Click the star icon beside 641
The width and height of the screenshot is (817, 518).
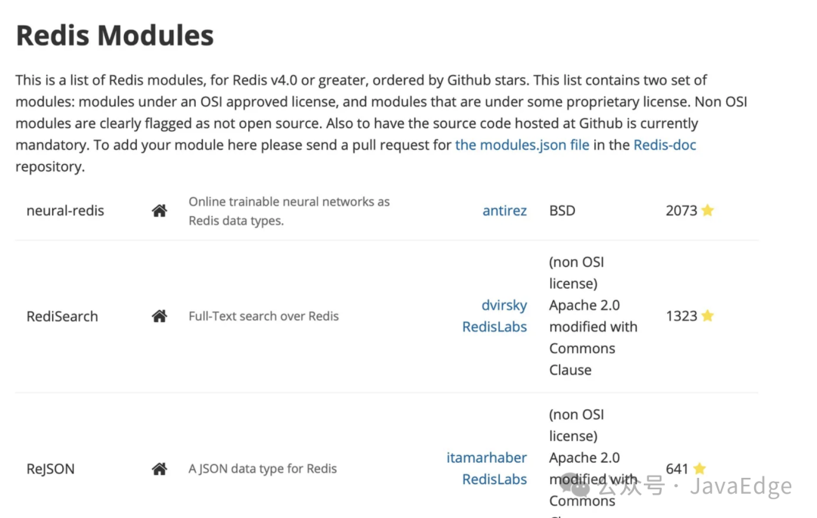[x=700, y=468]
